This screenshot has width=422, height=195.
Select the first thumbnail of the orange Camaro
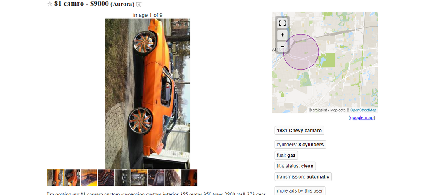click(x=56, y=178)
